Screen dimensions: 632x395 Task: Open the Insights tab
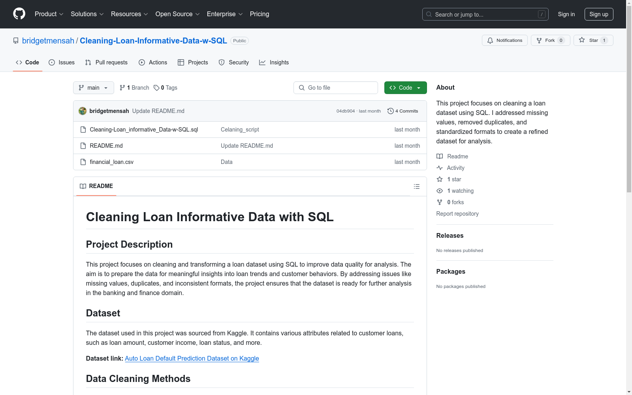click(274, 62)
